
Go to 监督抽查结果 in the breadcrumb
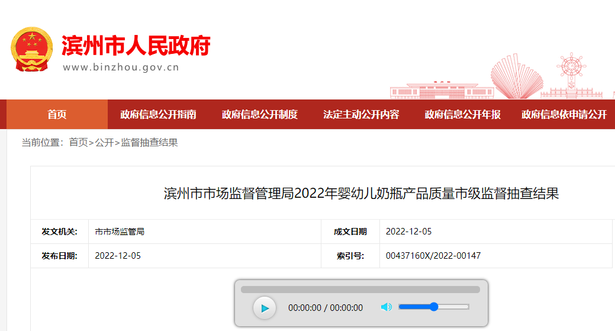pos(149,142)
